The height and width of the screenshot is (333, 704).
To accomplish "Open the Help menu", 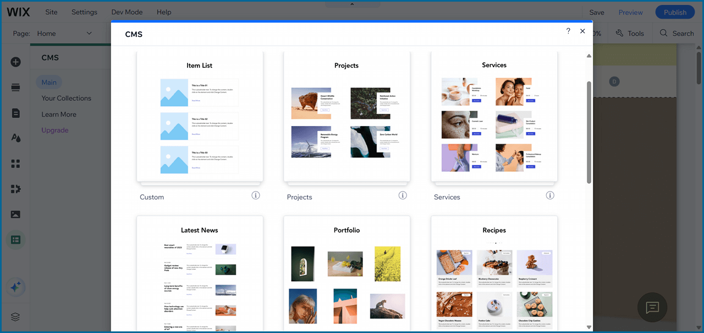I will (163, 12).
